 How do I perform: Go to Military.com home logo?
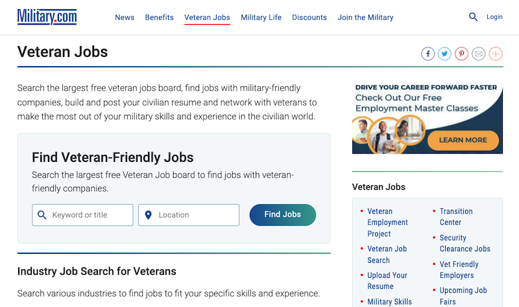tap(47, 17)
